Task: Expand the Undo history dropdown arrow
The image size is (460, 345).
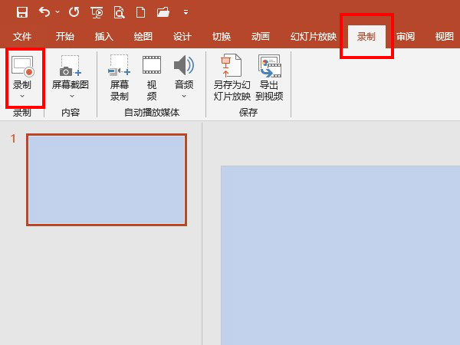Action: click(57, 13)
